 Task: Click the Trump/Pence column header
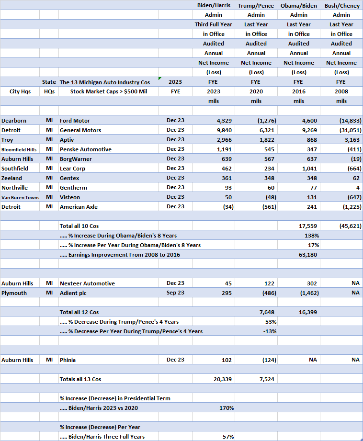(x=256, y=5)
